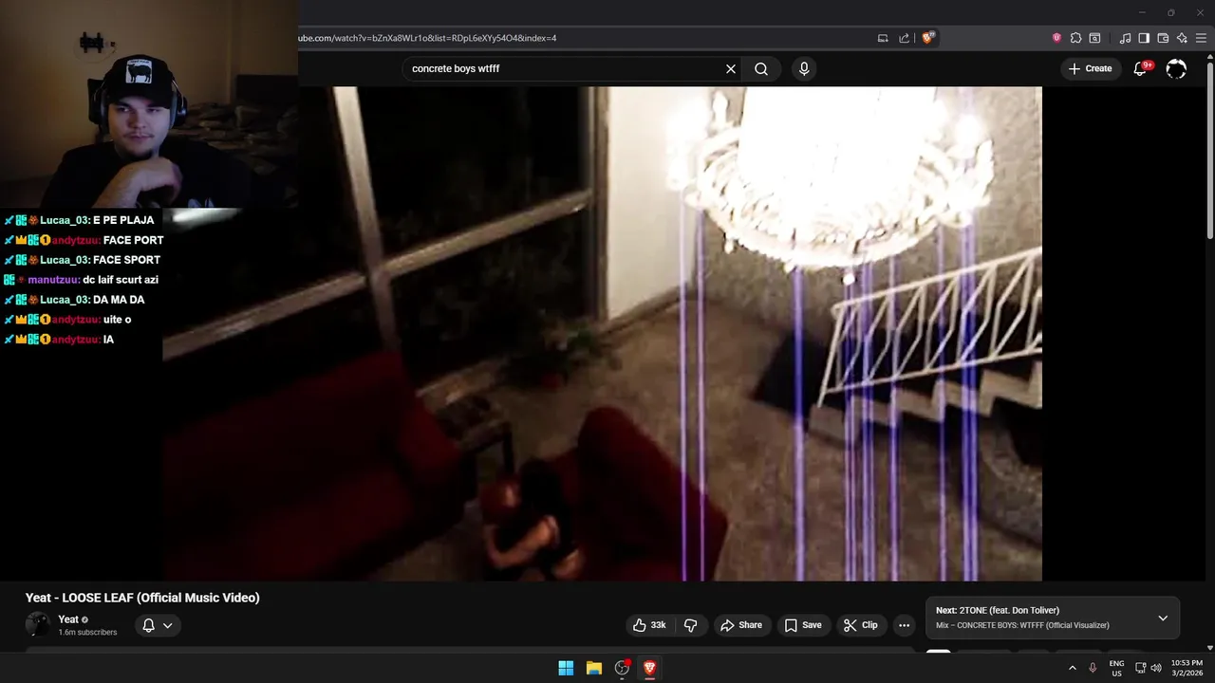Open Brave Leo AI sparkle icon
Viewport: 1215px width, 683px height.
point(1182,38)
